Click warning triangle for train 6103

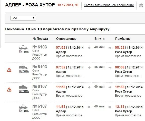[9, 70]
